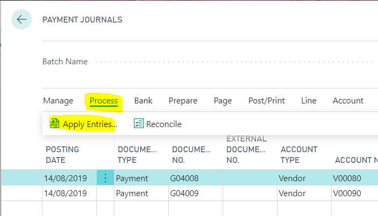Image resolution: width=378 pixels, height=216 pixels.
Task: Sort by Posting Date column header
Action: 62,154
